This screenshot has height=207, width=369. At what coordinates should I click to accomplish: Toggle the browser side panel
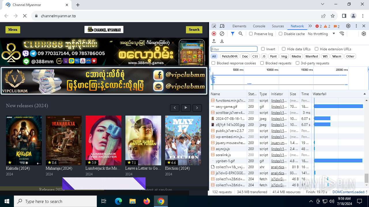point(344,16)
